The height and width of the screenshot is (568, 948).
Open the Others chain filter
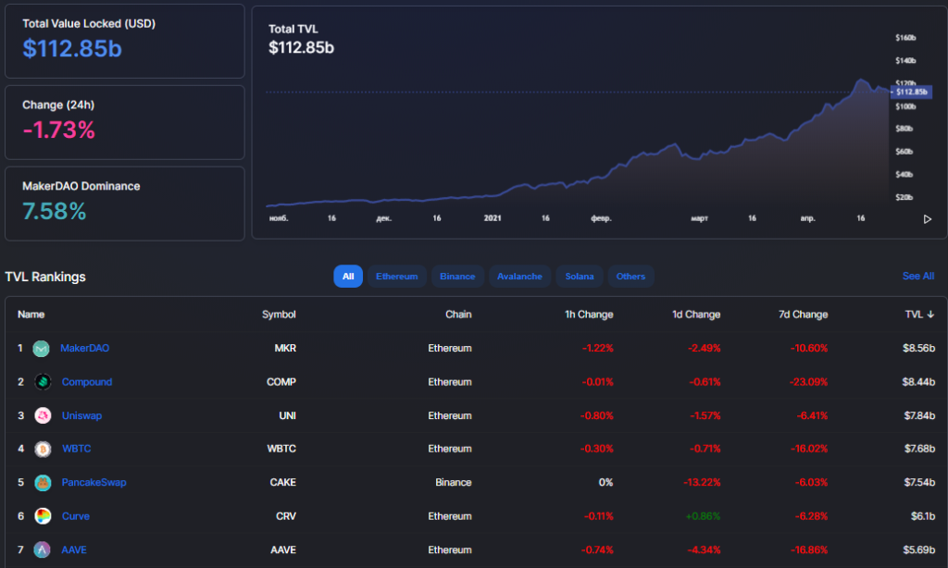click(x=630, y=276)
